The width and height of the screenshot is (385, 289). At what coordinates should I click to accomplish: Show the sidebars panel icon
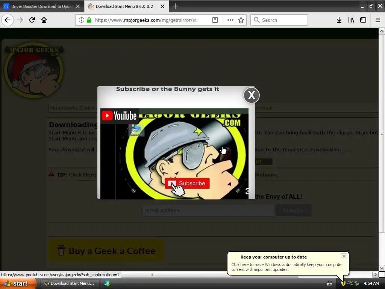tap(363, 20)
